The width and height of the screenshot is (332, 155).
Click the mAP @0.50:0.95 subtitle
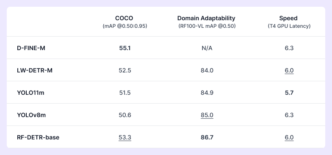point(125,26)
